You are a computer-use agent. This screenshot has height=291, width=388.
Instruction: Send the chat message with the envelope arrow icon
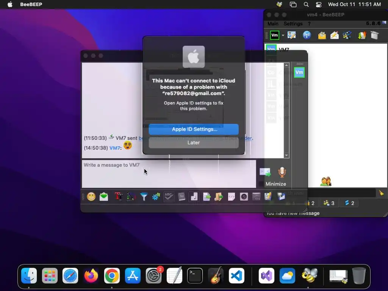(265, 172)
